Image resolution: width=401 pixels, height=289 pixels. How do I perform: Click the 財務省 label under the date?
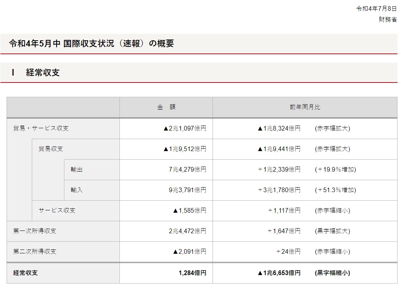pyautogui.click(x=387, y=19)
